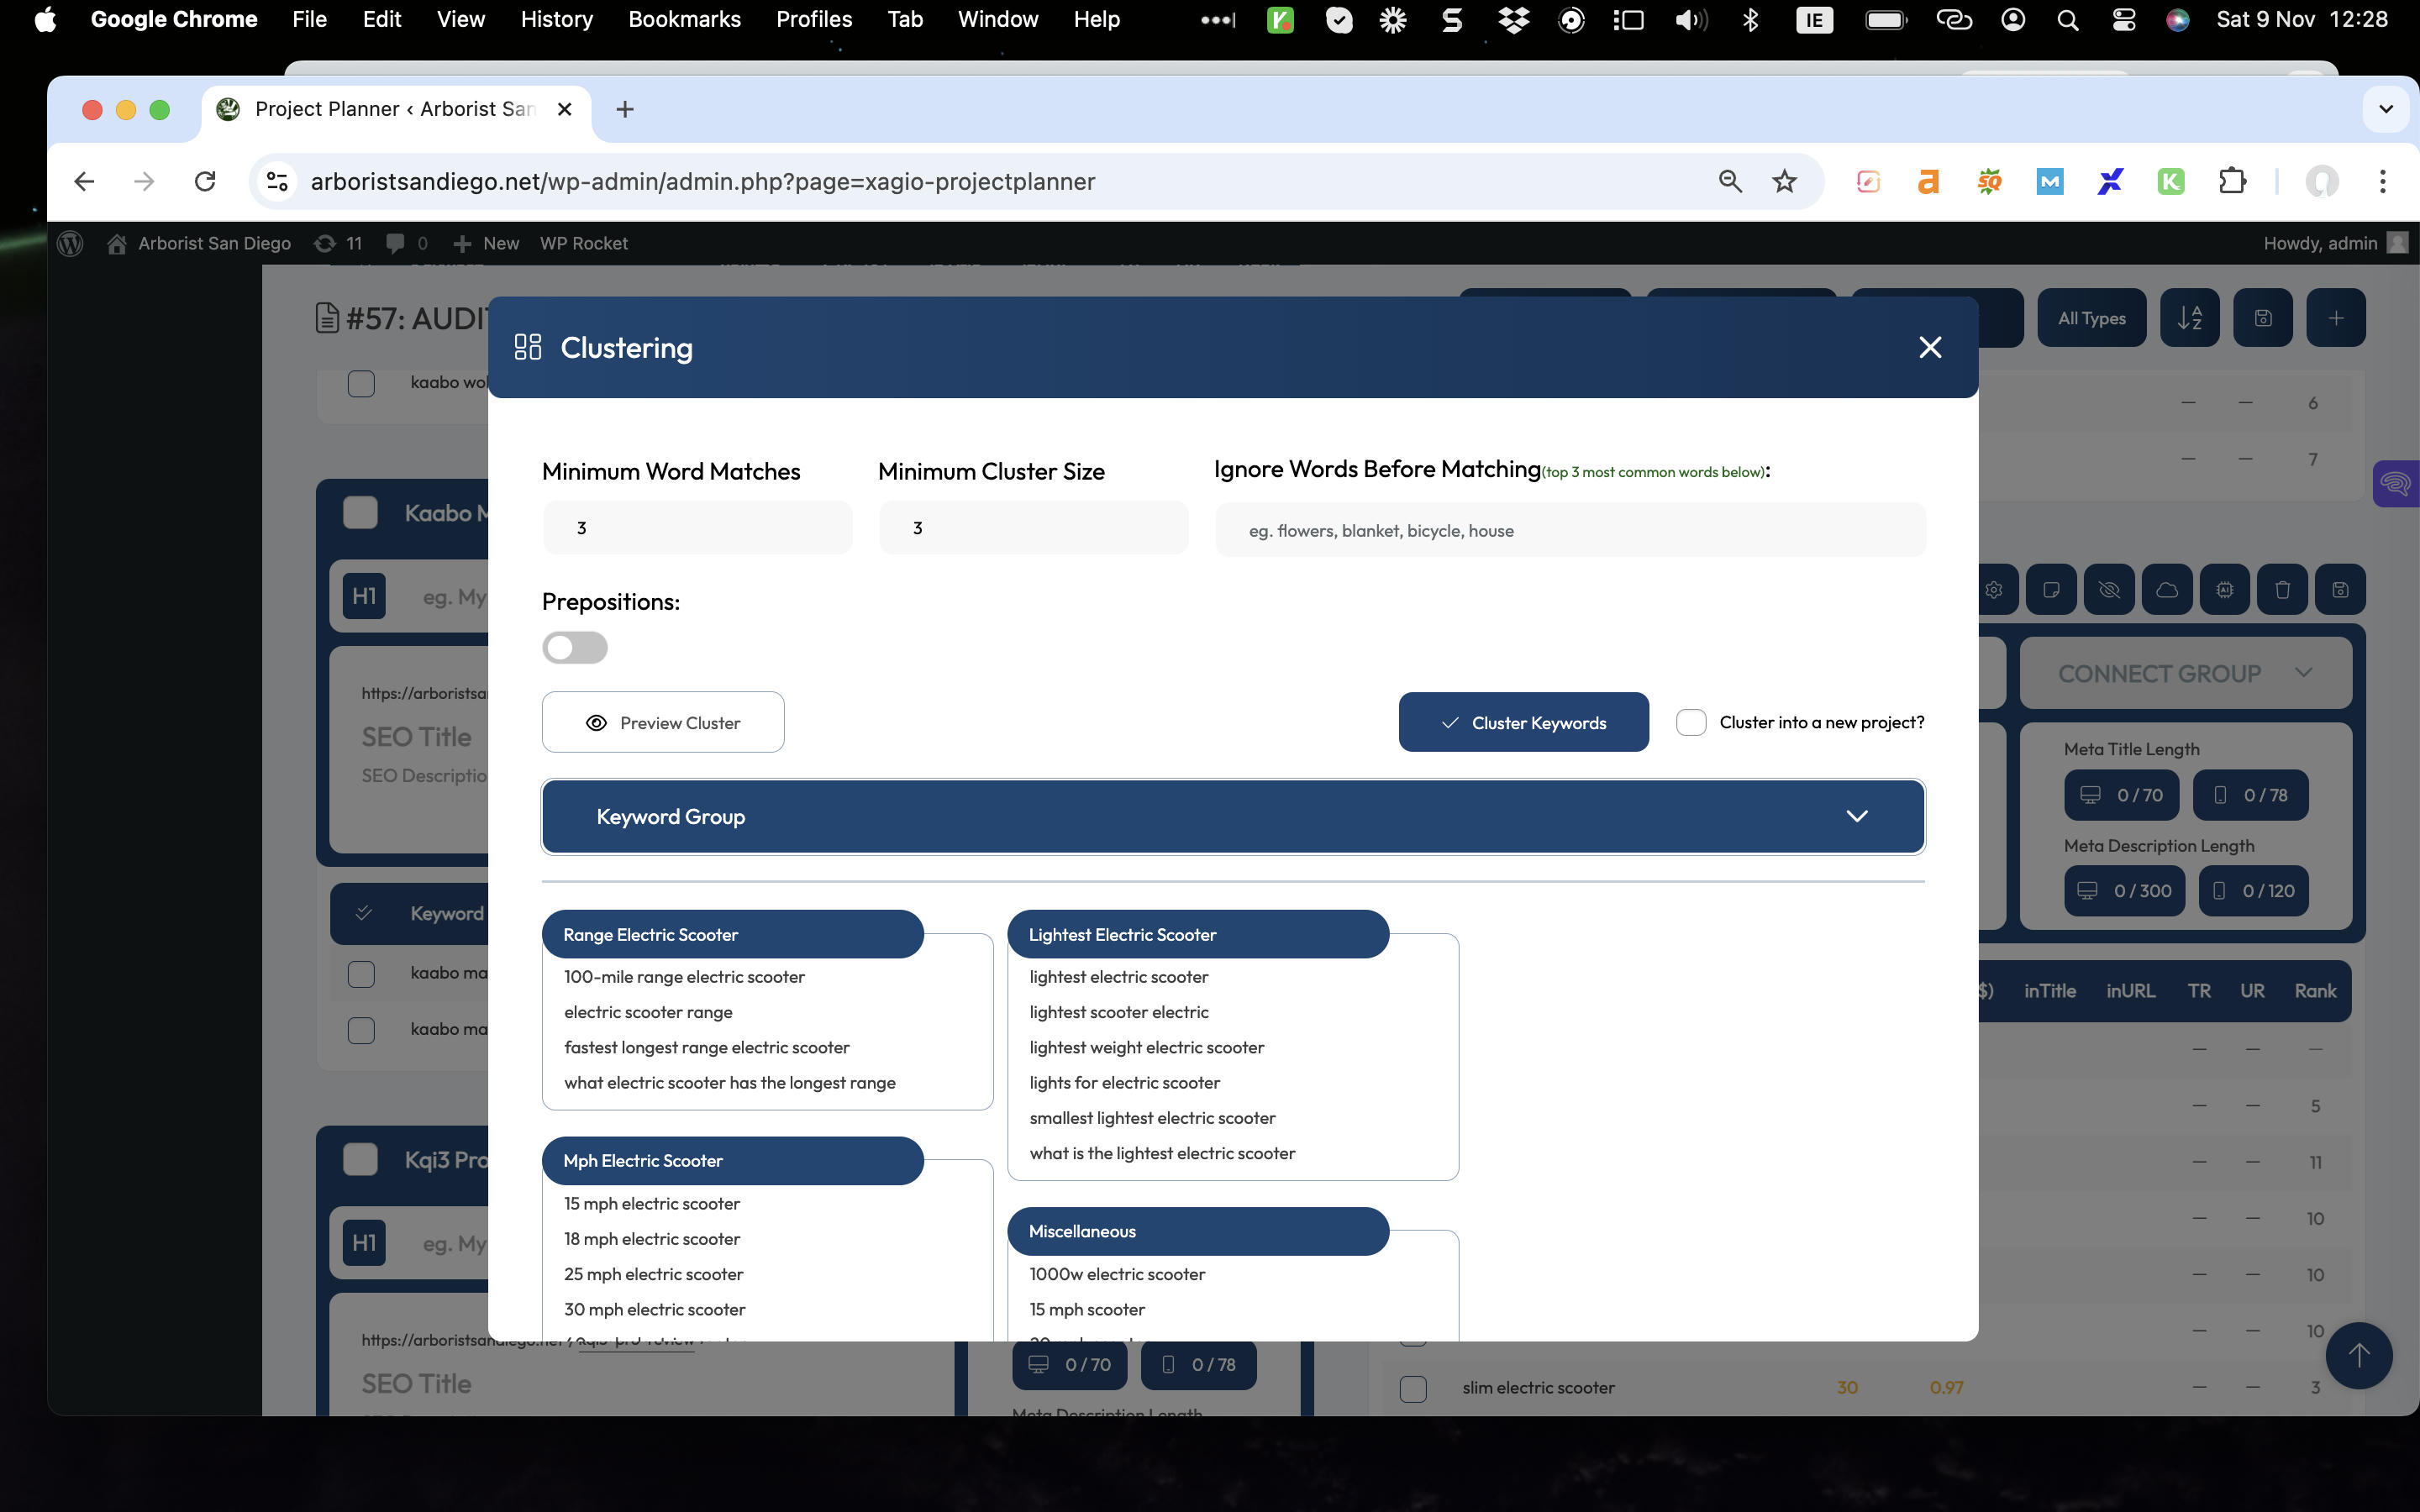
Task: Click the group save disk icon
Action: [x=2340, y=589]
